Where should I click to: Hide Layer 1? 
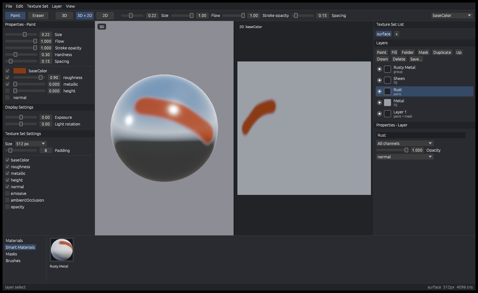[x=379, y=114]
